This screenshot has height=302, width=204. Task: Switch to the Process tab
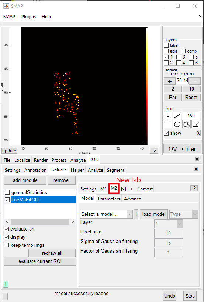point(59,160)
